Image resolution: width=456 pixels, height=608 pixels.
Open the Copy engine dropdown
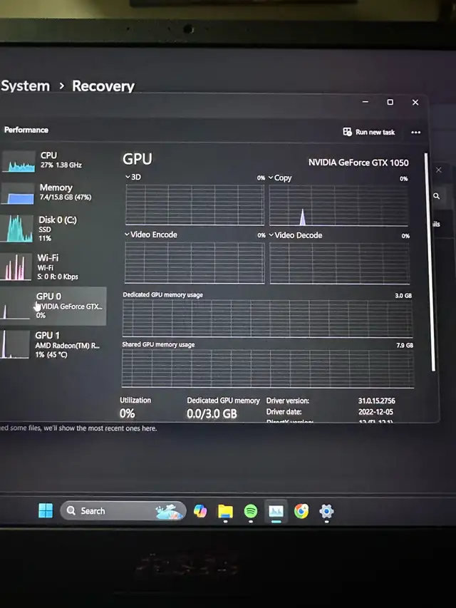click(280, 178)
